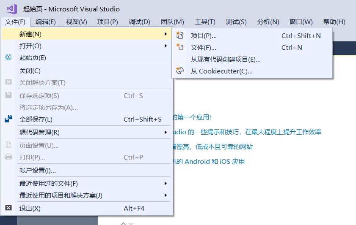Select 从 Cookiecutter(C)... submenu entry
The height and width of the screenshot is (225, 356).
click(252, 71)
